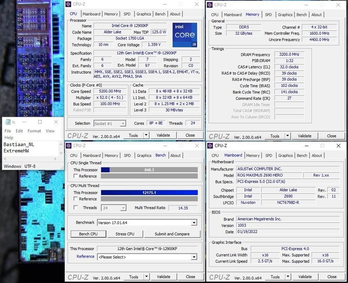Close the Notepad window
The width and height of the screenshot is (348, 283).
coord(56,122)
